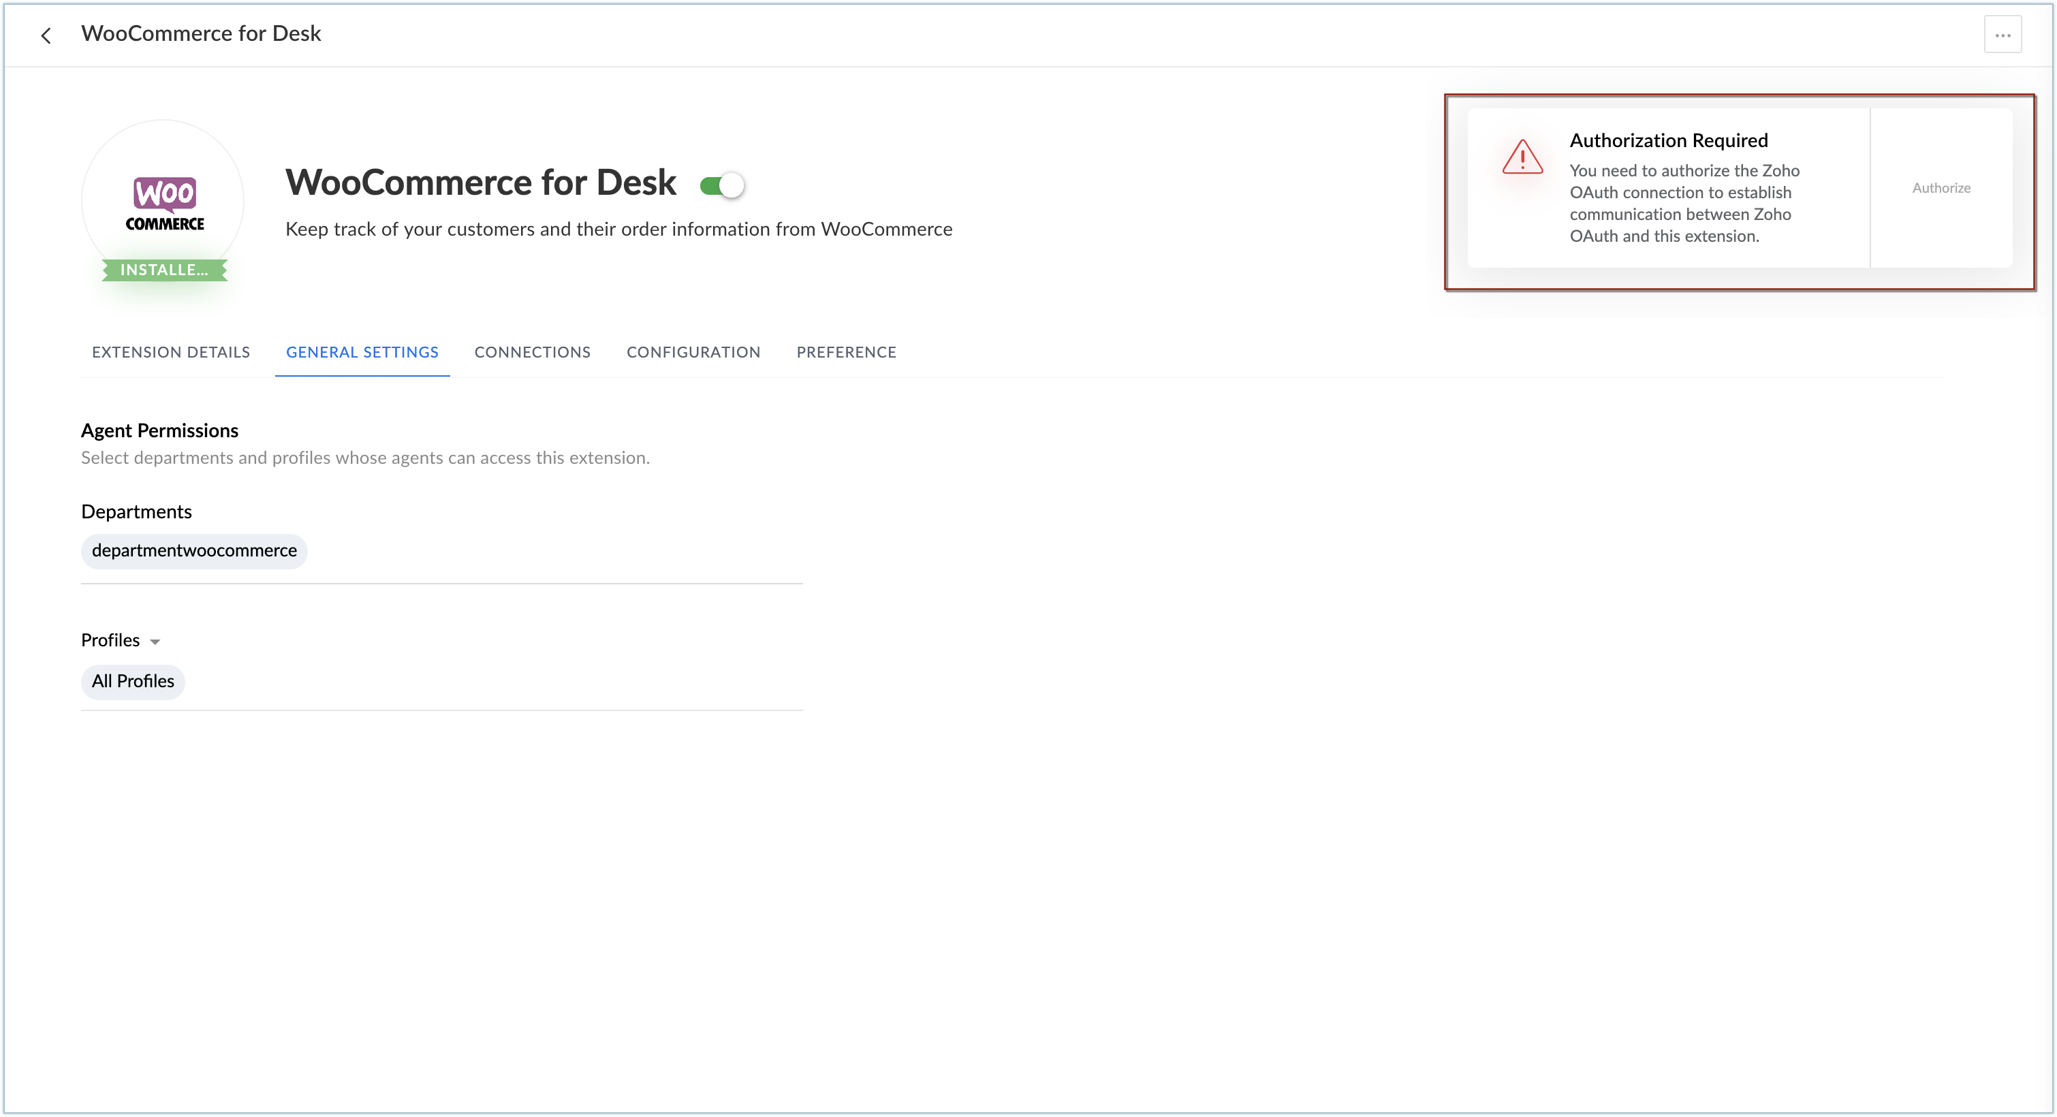
Task: Select the General Settings tab
Action: coord(362,352)
